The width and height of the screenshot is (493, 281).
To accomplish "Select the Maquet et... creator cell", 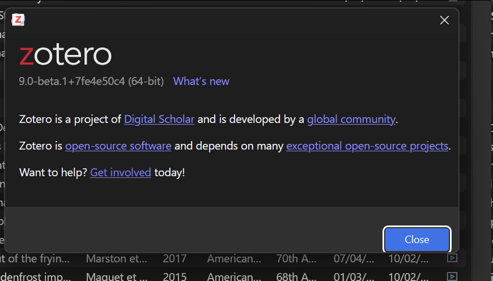I will 117,276.
